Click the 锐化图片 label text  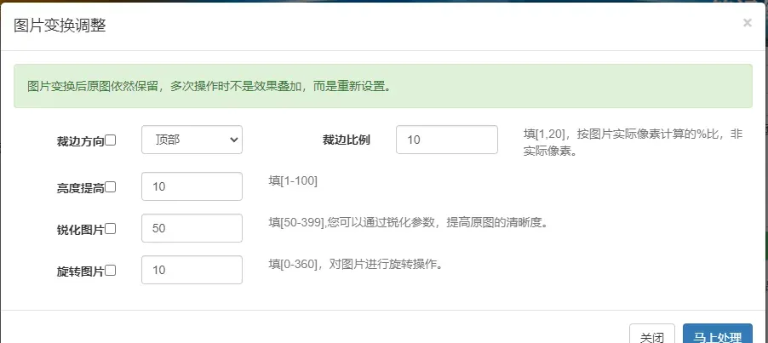[x=80, y=229]
